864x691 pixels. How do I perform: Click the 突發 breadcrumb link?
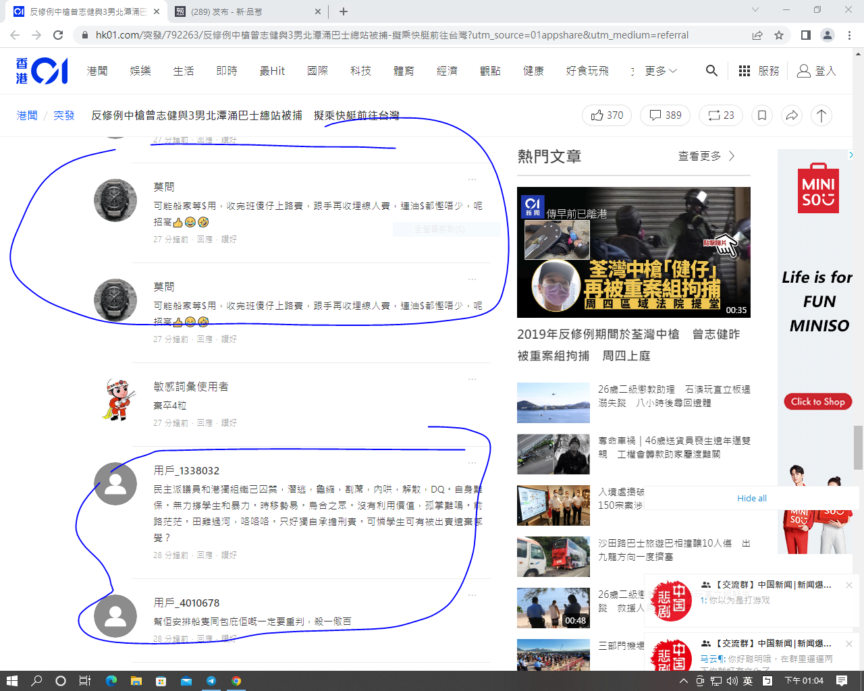point(64,115)
